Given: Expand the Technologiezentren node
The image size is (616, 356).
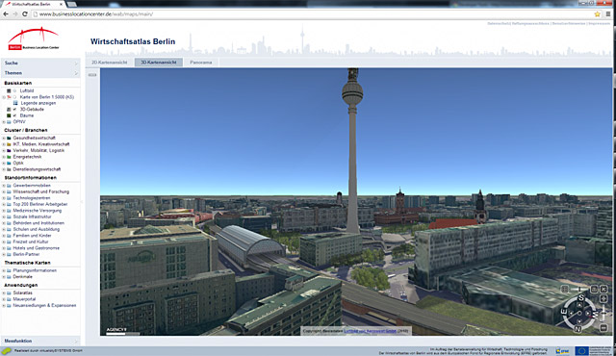Looking at the screenshot, I should click(x=4, y=198).
